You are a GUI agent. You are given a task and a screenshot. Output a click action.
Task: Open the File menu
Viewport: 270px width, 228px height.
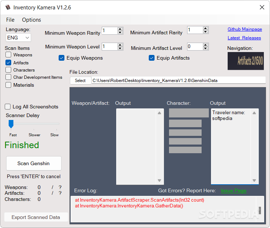(x=10, y=20)
